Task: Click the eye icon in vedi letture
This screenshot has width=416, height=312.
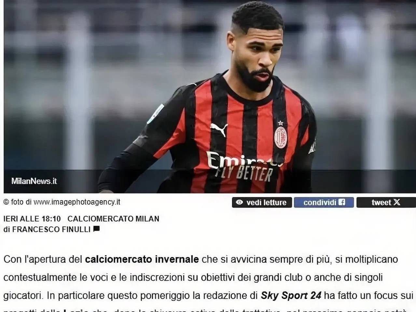Action: [x=240, y=202]
